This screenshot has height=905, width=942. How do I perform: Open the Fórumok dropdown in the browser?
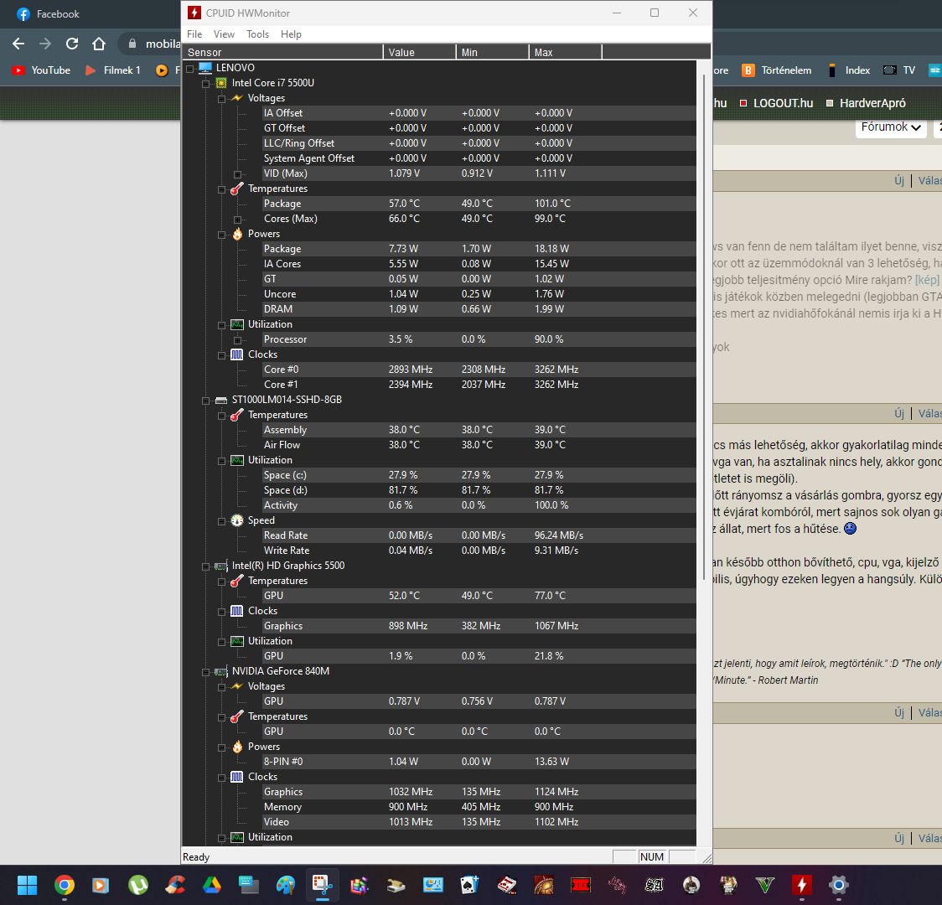click(x=890, y=127)
